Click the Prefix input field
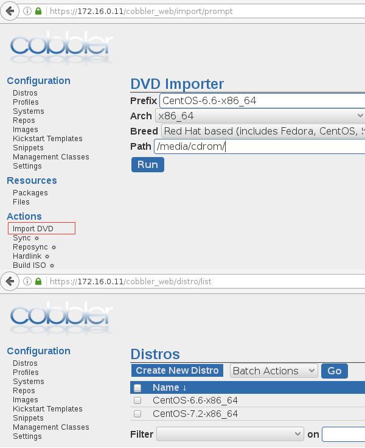This screenshot has width=365, height=448. click(262, 100)
